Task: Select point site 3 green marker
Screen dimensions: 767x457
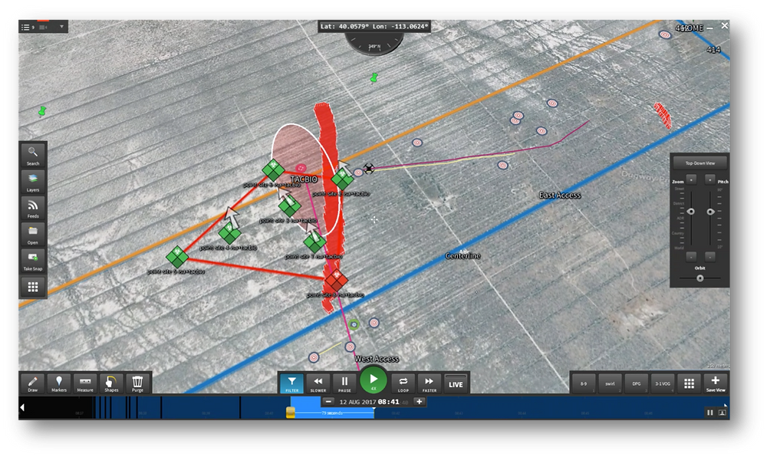Action: pyautogui.click(x=290, y=205)
